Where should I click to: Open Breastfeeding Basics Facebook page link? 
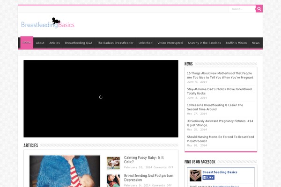(220, 172)
